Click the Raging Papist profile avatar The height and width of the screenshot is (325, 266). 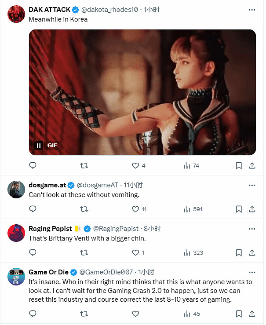click(x=16, y=233)
